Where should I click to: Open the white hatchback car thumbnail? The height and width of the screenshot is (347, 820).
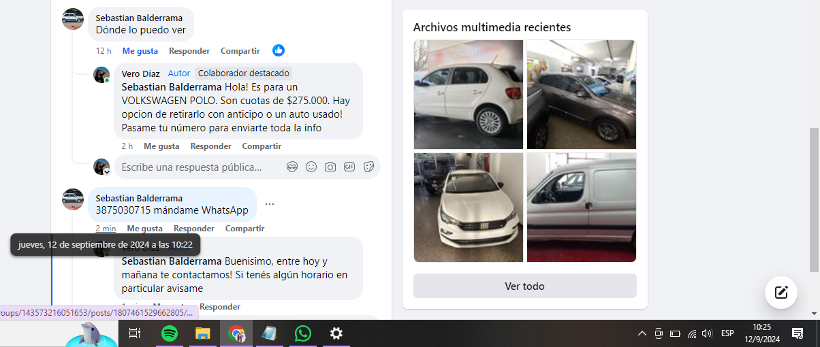pos(469,95)
